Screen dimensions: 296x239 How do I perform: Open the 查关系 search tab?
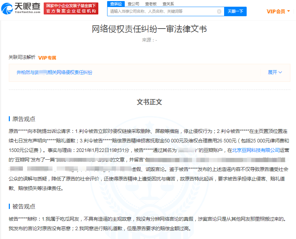168,4
